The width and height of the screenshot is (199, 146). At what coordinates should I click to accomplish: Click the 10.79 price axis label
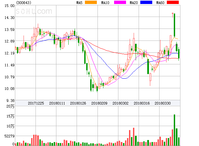10,77
